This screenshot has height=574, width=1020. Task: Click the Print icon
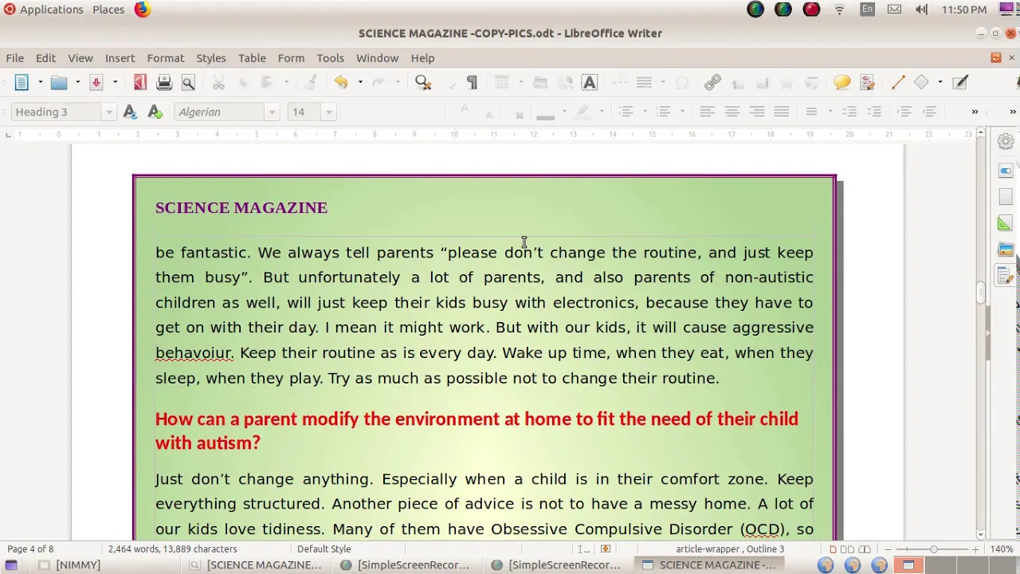164,82
